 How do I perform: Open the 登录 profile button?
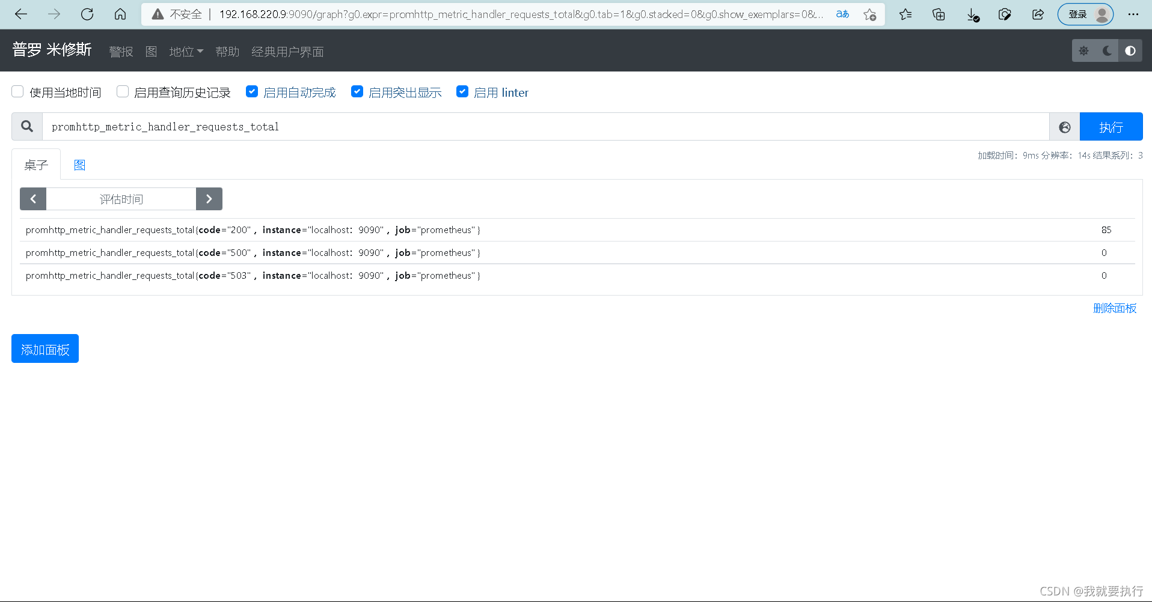pos(1085,14)
